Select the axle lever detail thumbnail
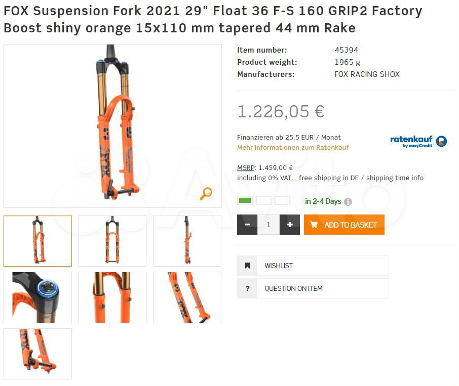This screenshot has height=386, width=459. point(37,354)
